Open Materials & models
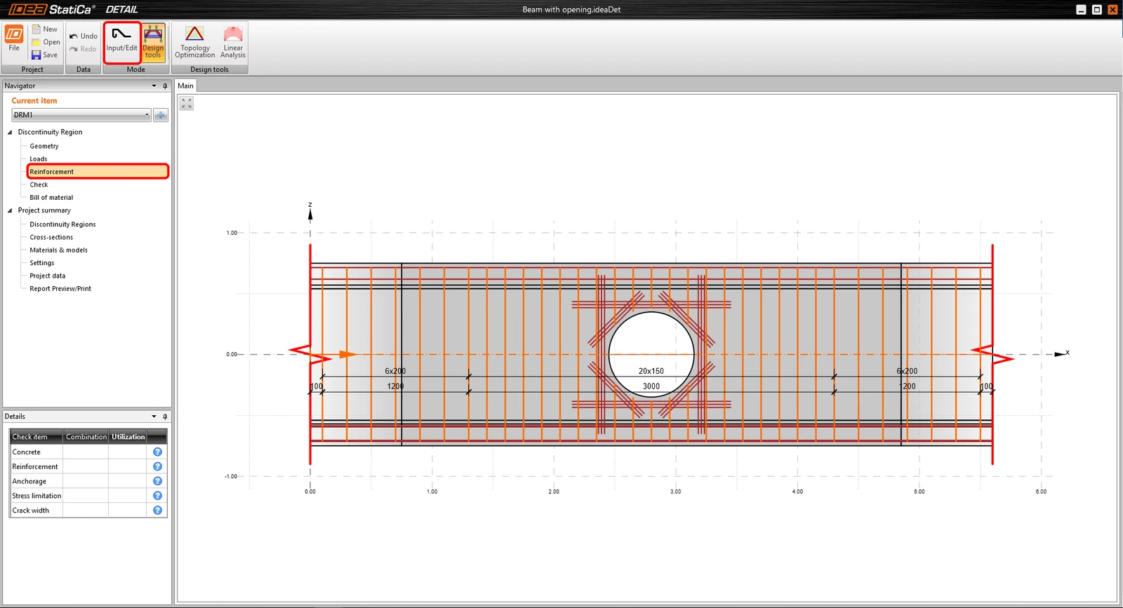 (x=58, y=250)
